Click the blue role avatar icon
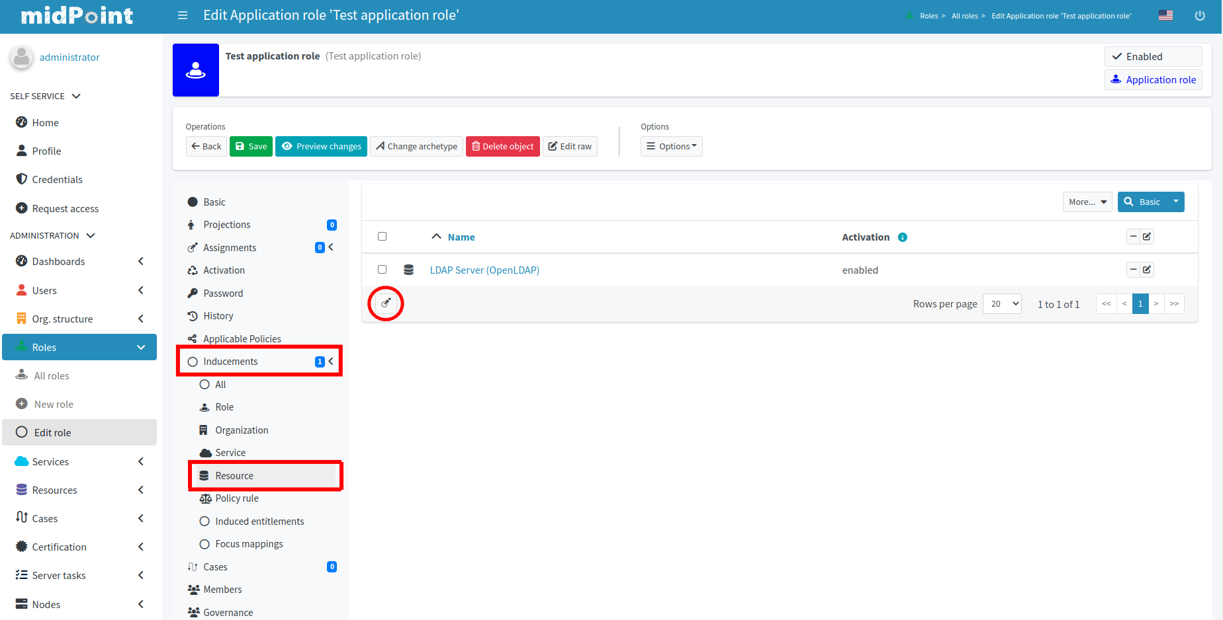1223x620 pixels. 196,70
